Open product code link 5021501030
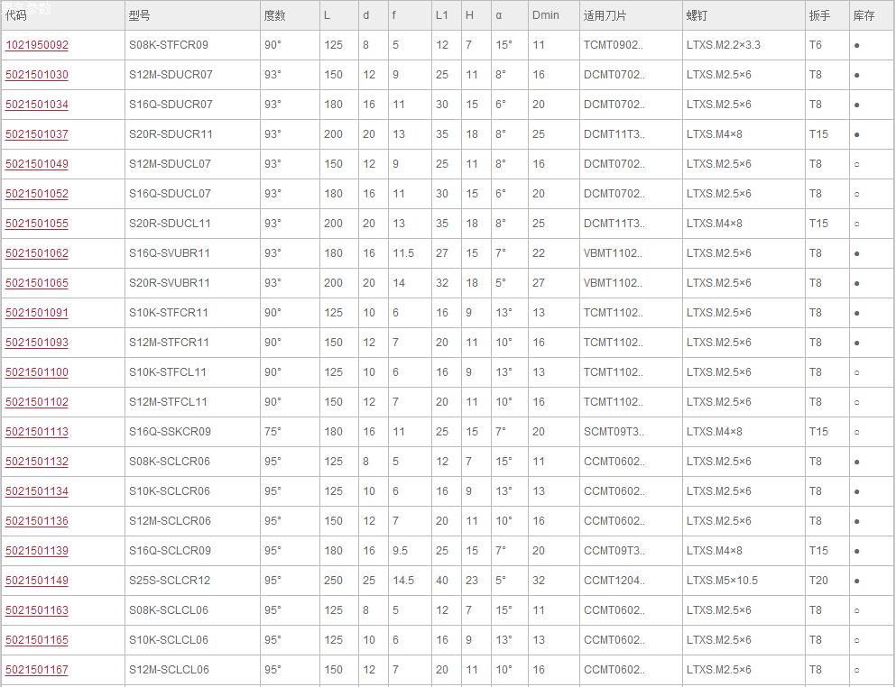Image resolution: width=896 pixels, height=687 pixels. pyautogui.click(x=37, y=75)
